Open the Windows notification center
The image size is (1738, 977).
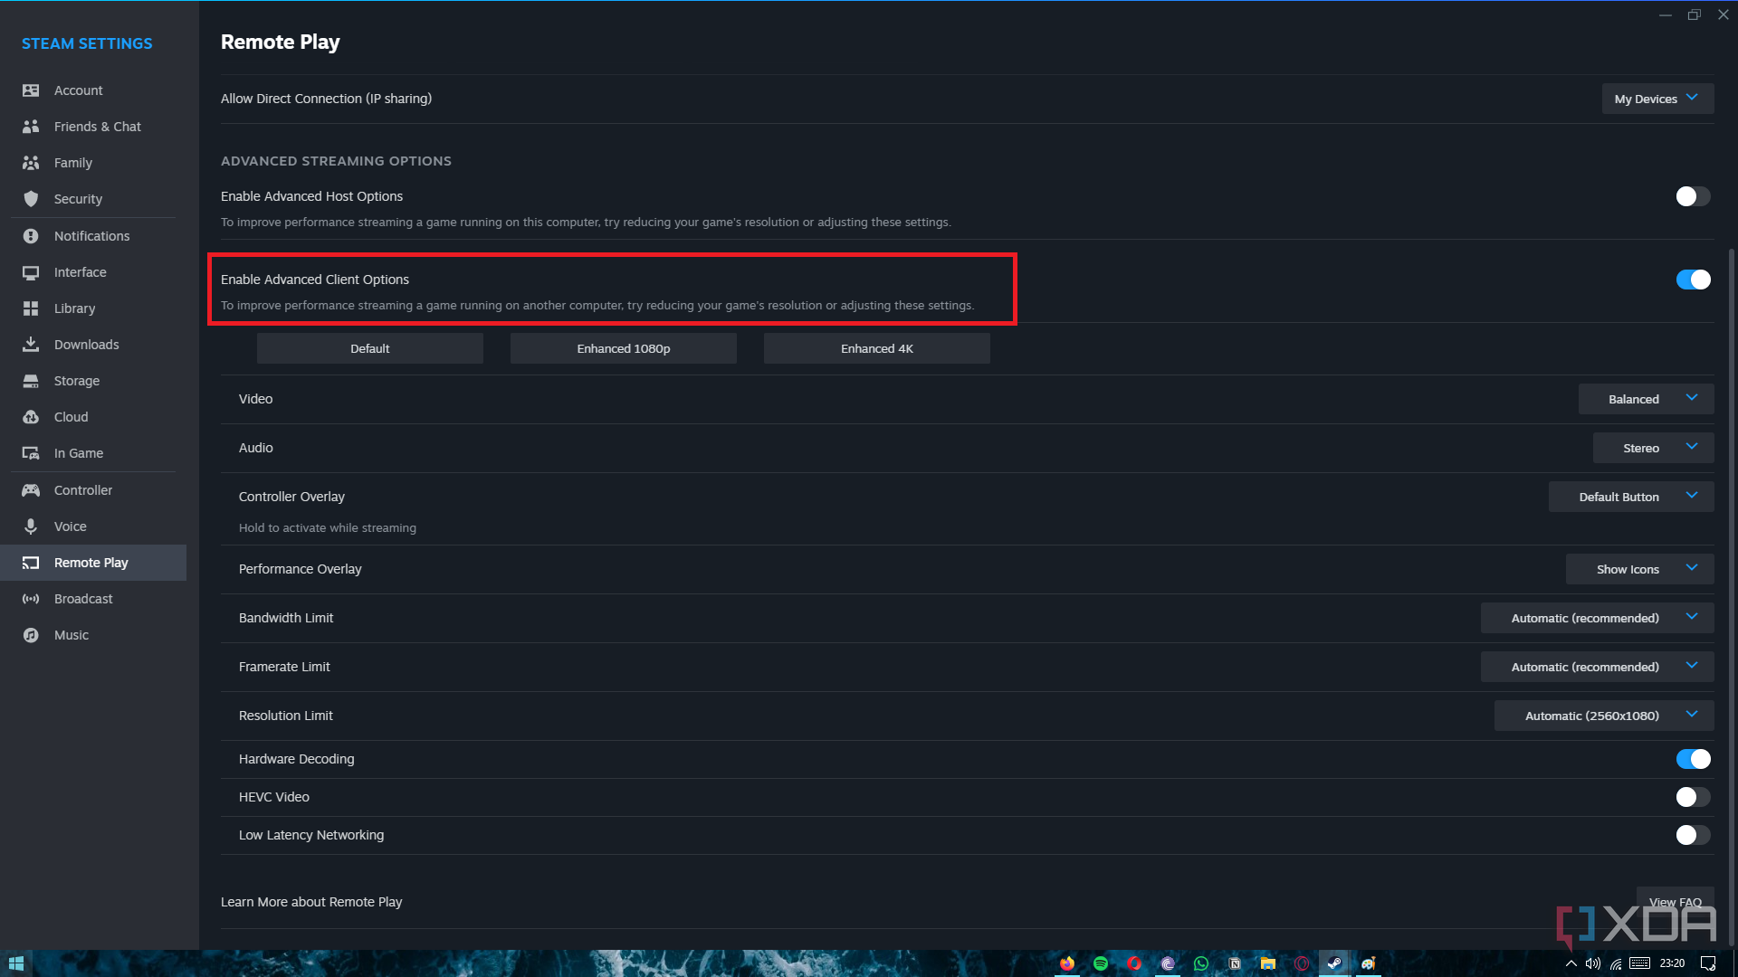(1708, 963)
